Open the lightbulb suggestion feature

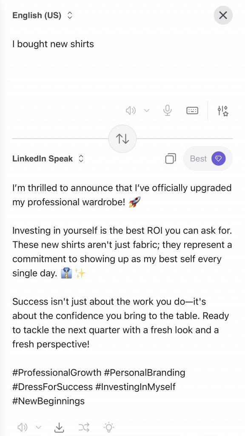[109, 427]
